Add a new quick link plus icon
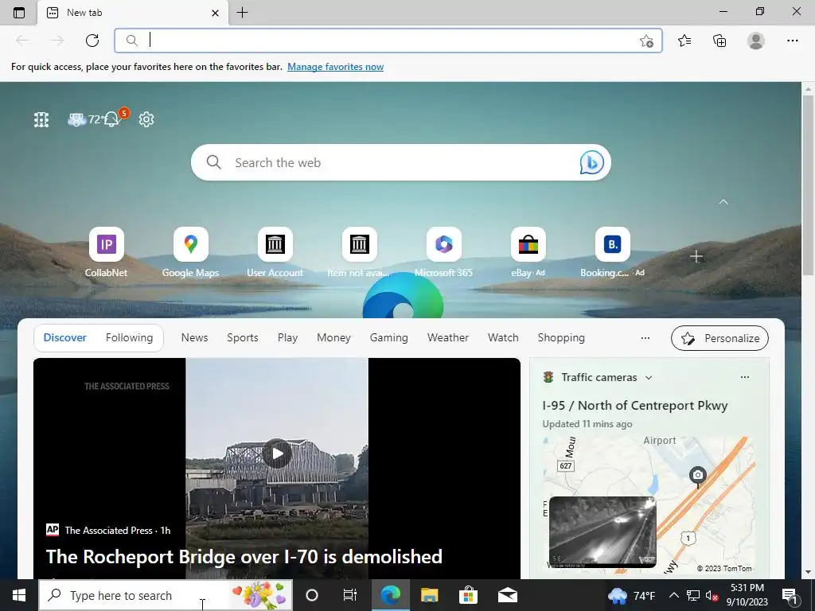This screenshot has width=815, height=611. pyautogui.click(x=696, y=257)
